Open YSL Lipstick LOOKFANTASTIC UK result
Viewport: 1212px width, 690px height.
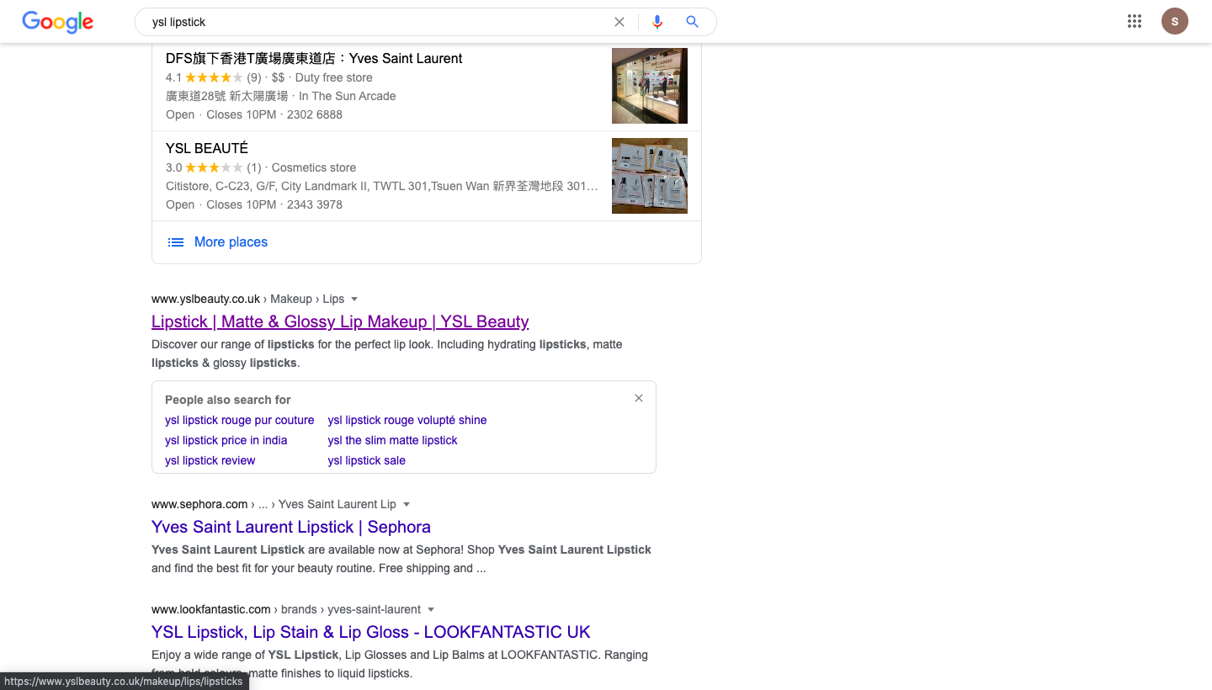point(371,632)
